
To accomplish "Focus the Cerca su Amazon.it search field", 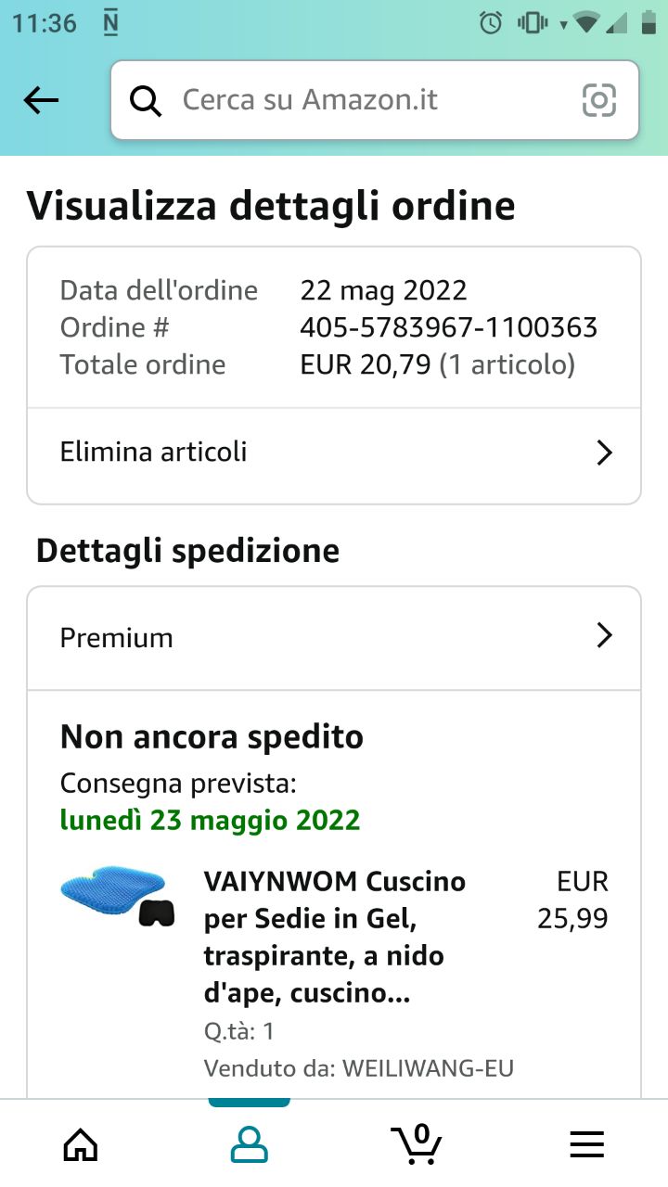I will tap(375, 100).
